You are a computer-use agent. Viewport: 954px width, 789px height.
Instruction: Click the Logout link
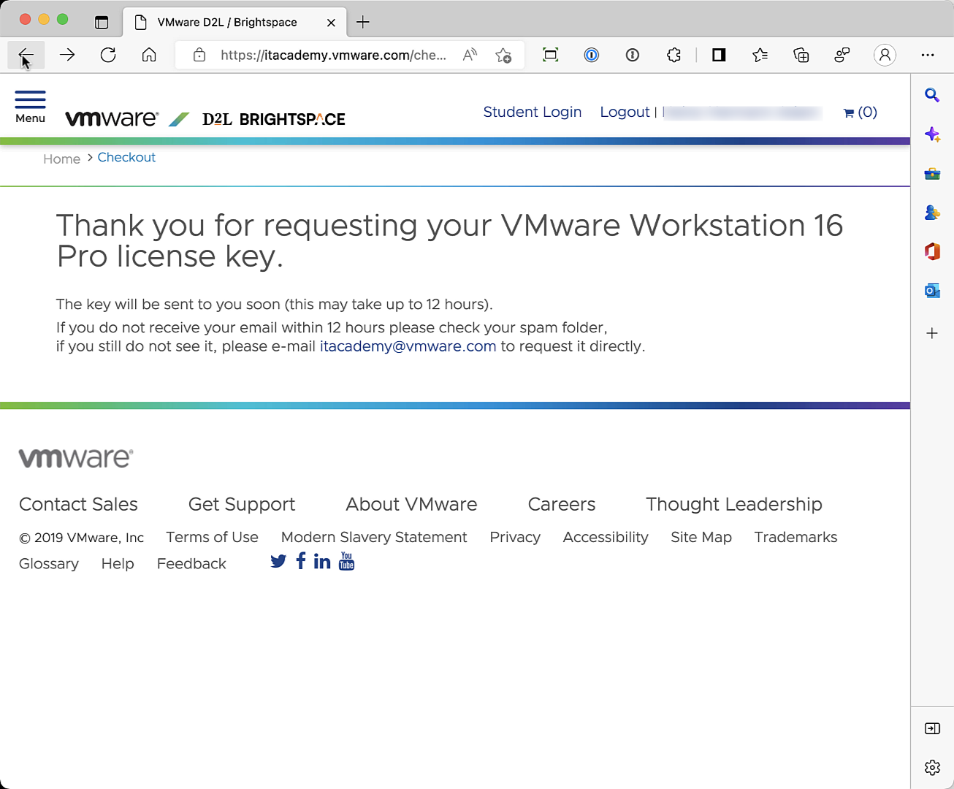[625, 113]
